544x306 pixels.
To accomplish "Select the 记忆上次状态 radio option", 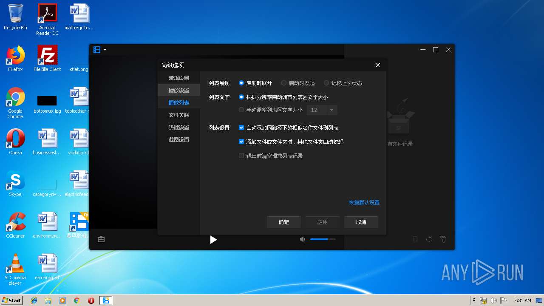I will click(x=343, y=83).
